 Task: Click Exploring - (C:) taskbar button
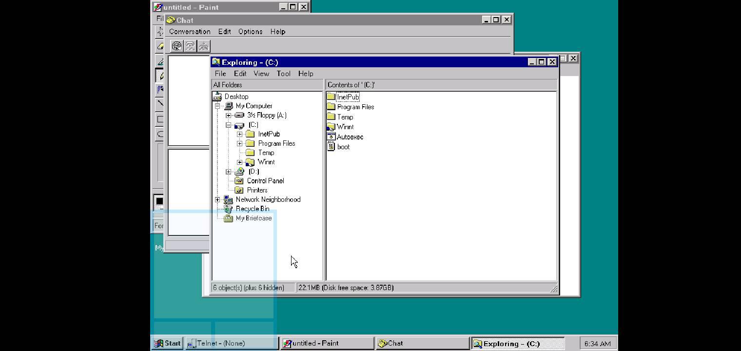(x=518, y=343)
